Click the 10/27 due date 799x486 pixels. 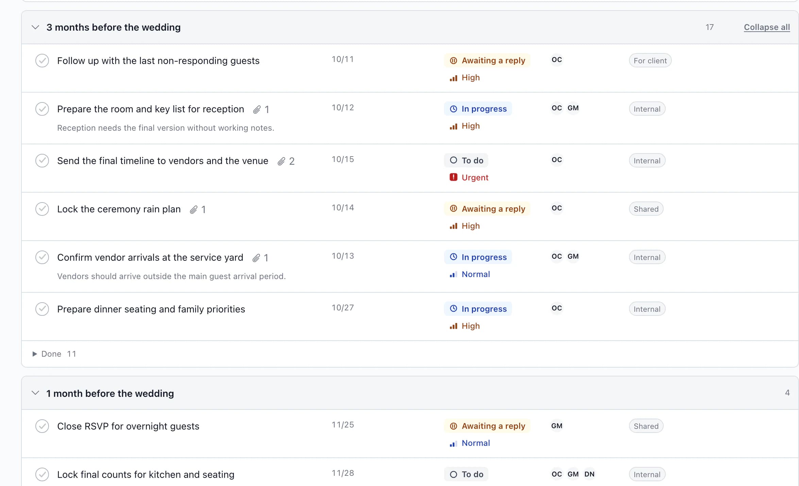coord(343,308)
